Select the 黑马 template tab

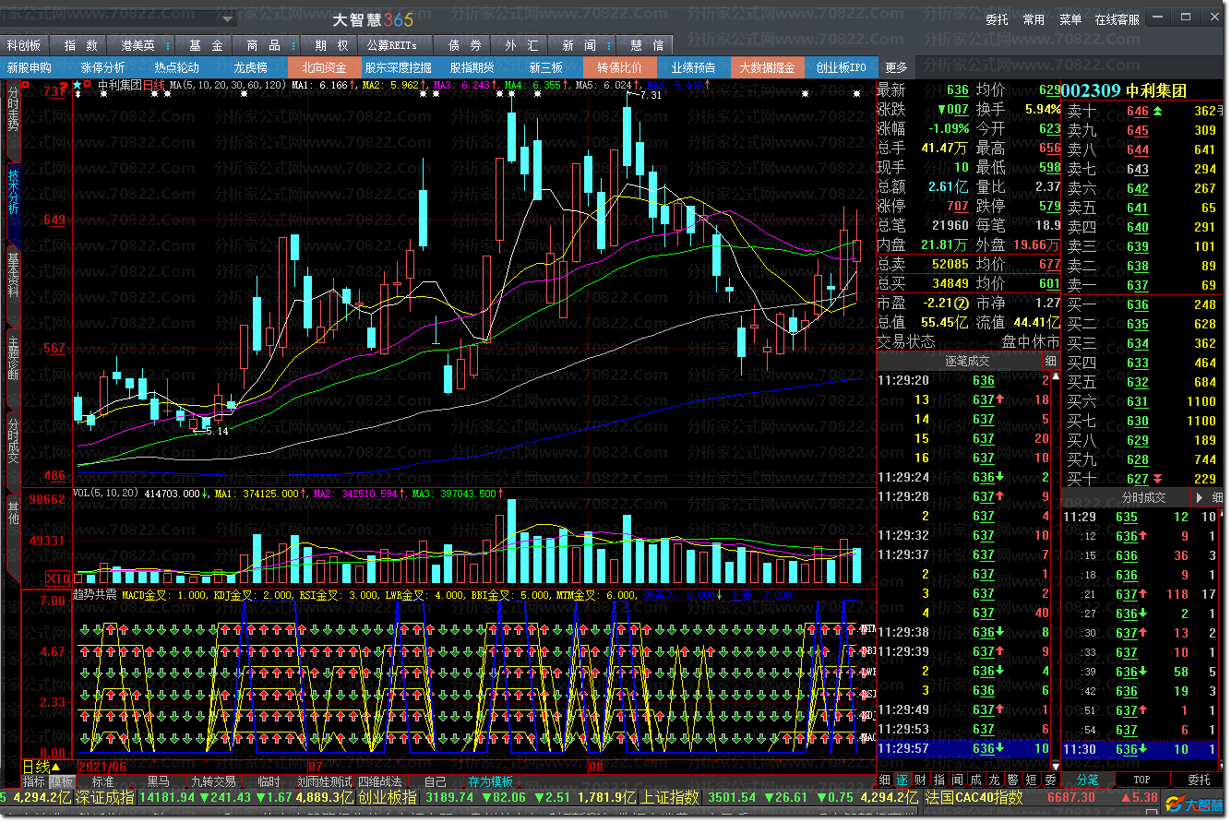coord(159,781)
